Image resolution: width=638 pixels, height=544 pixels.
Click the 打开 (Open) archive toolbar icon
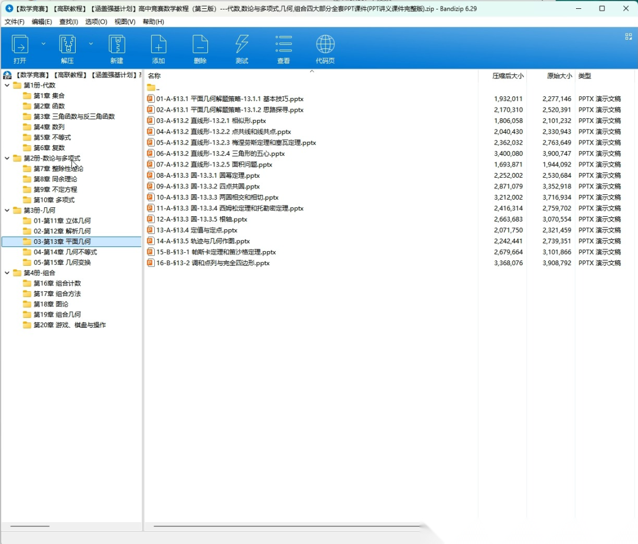point(20,45)
